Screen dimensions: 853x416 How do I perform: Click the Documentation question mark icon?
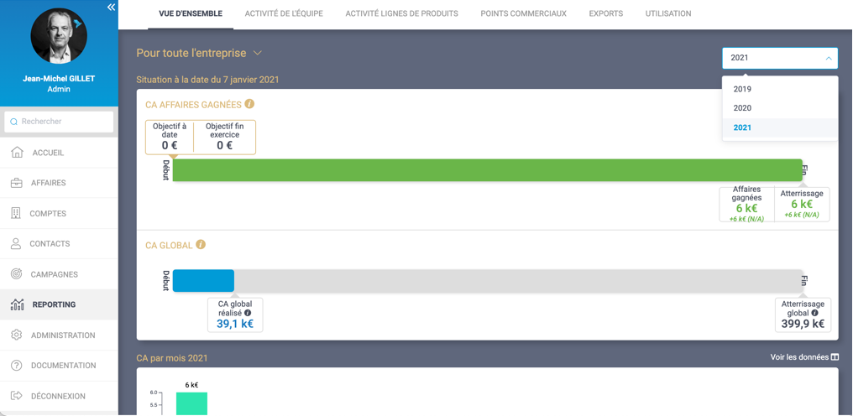[17, 366]
